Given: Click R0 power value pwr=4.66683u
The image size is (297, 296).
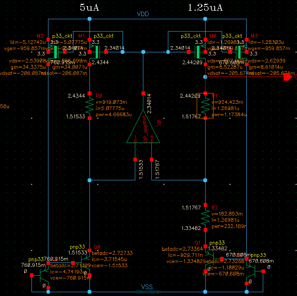Looking at the screenshot, I should point(114,115).
